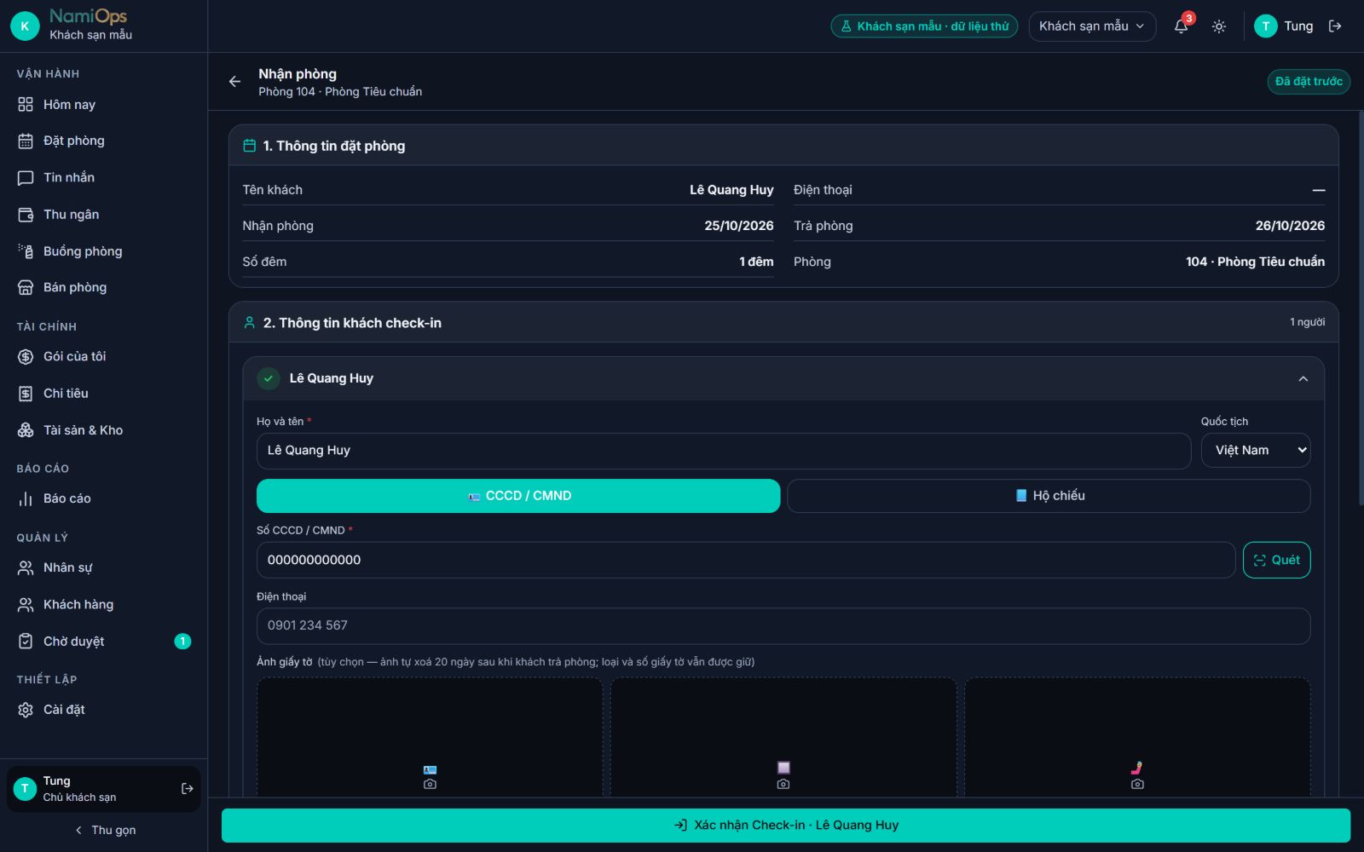The width and height of the screenshot is (1364, 852).
Task: Toggle the light/dark theme sun icon
Action: tap(1219, 26)
